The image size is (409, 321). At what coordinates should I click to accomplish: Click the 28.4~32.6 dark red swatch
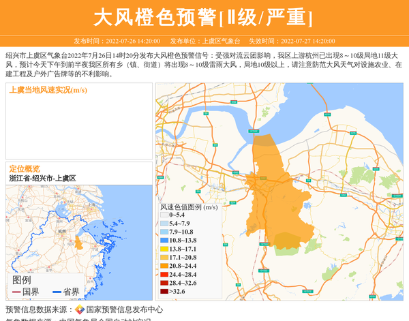click(x=164, y=283)
